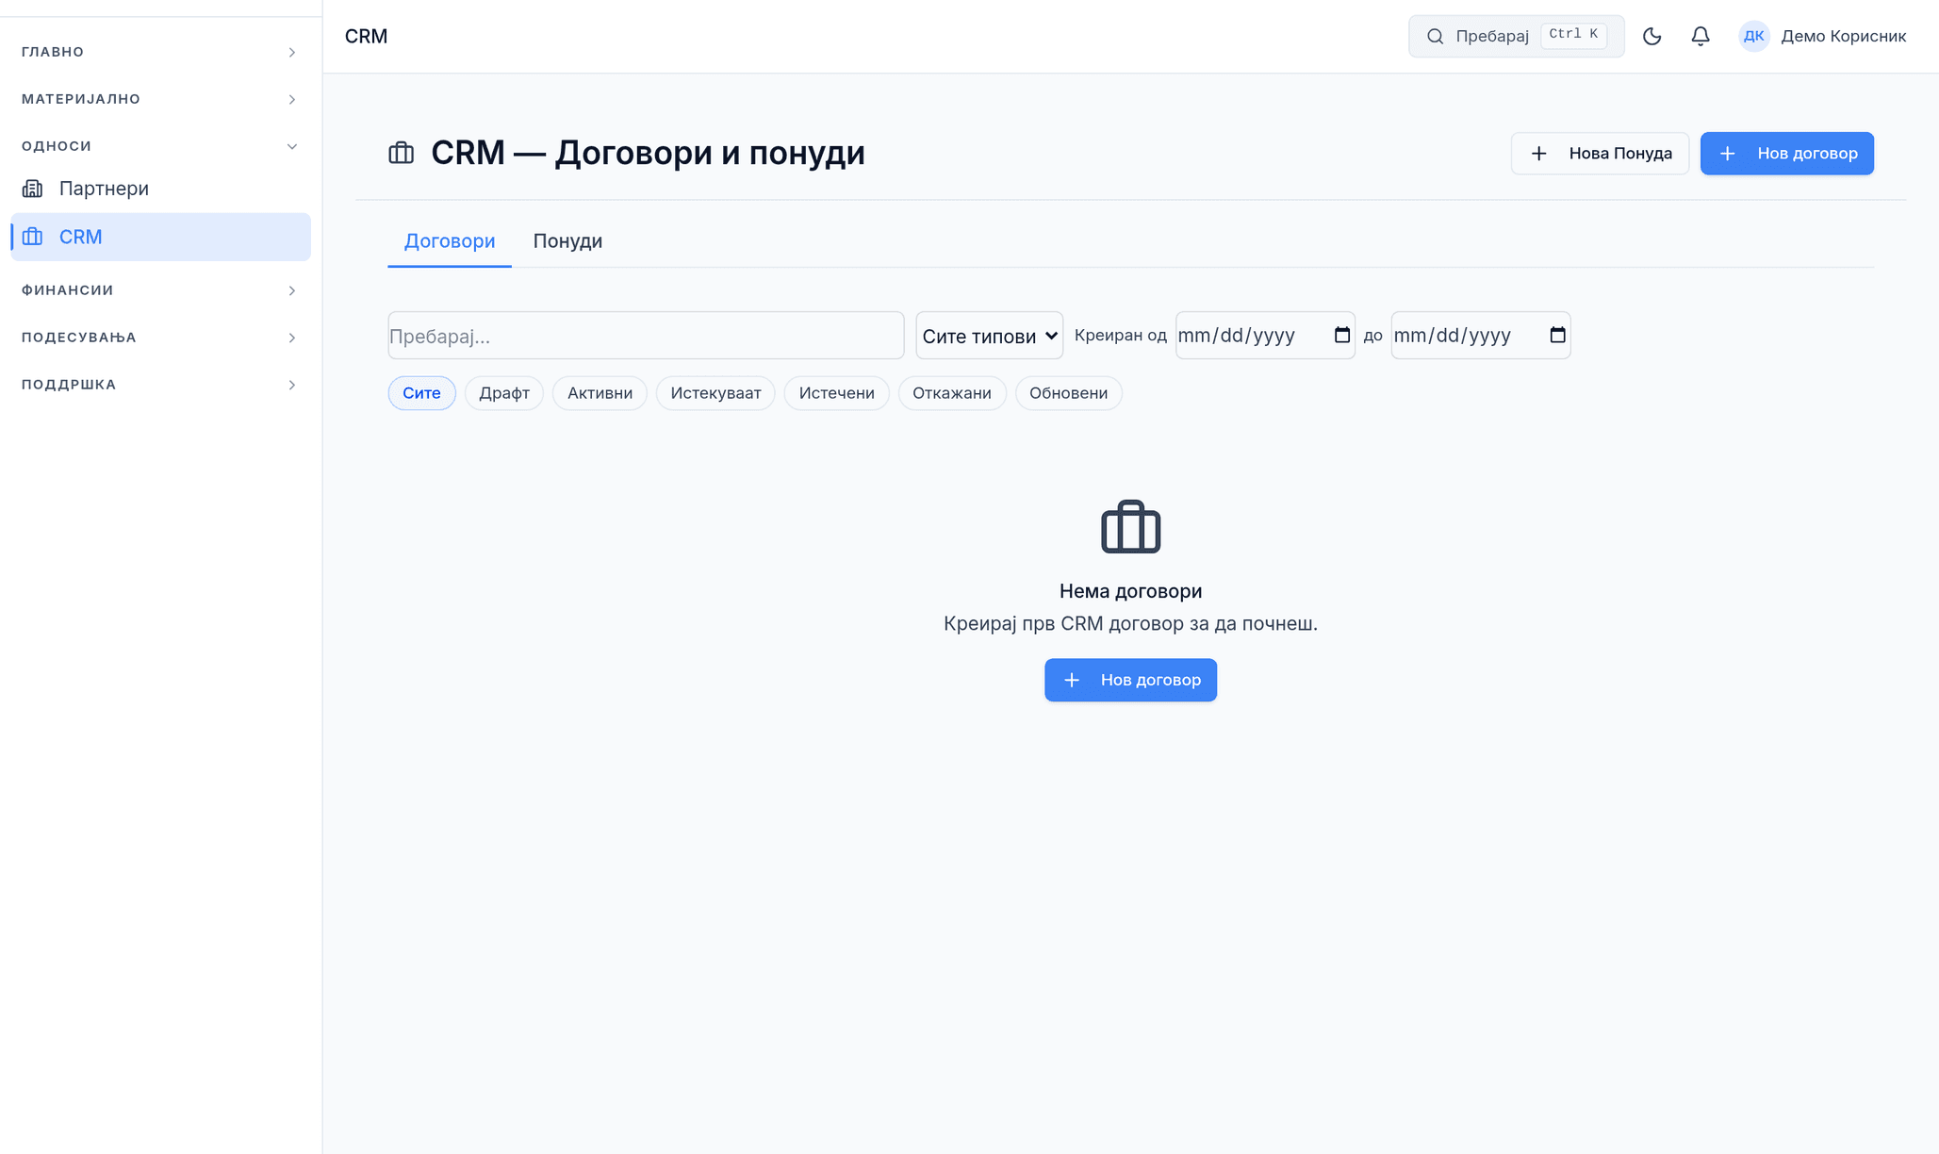This screenshot has height=1154, width=1939.
Task: Click the plus icon on Нова Понуда
Action: 1538,154
